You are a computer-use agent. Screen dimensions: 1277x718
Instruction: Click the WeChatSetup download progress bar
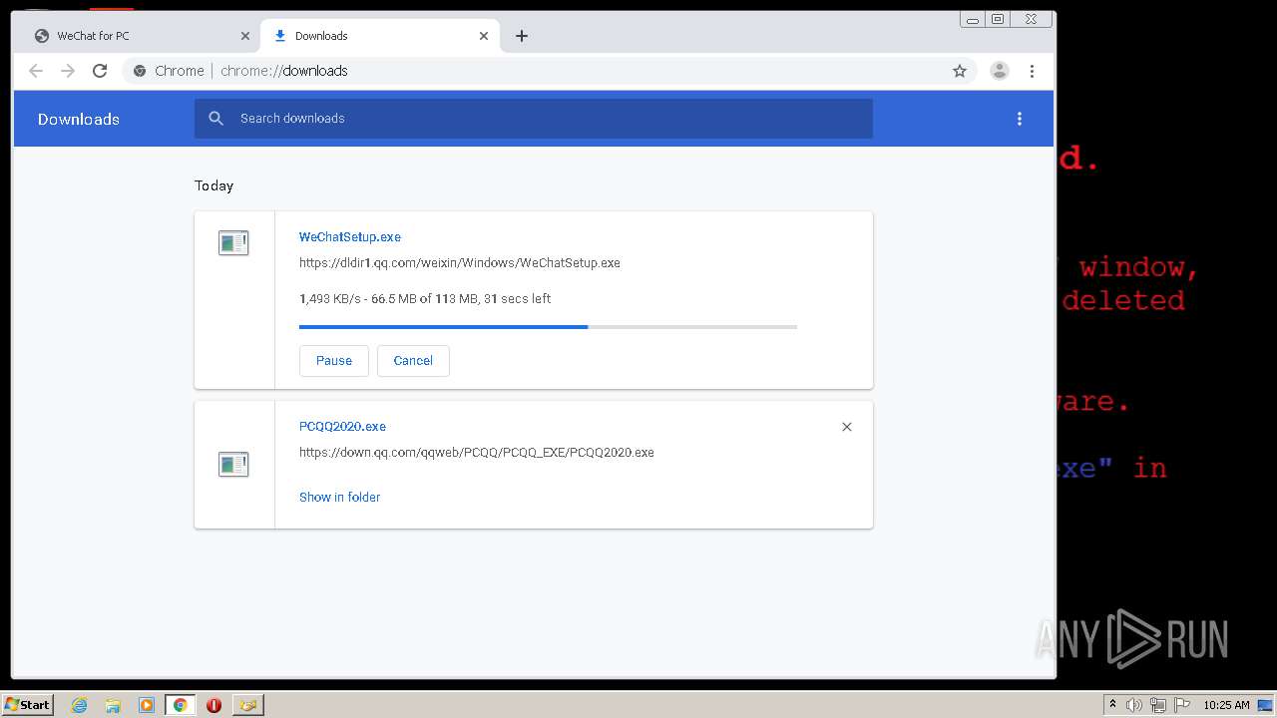[x=548, y=326]
